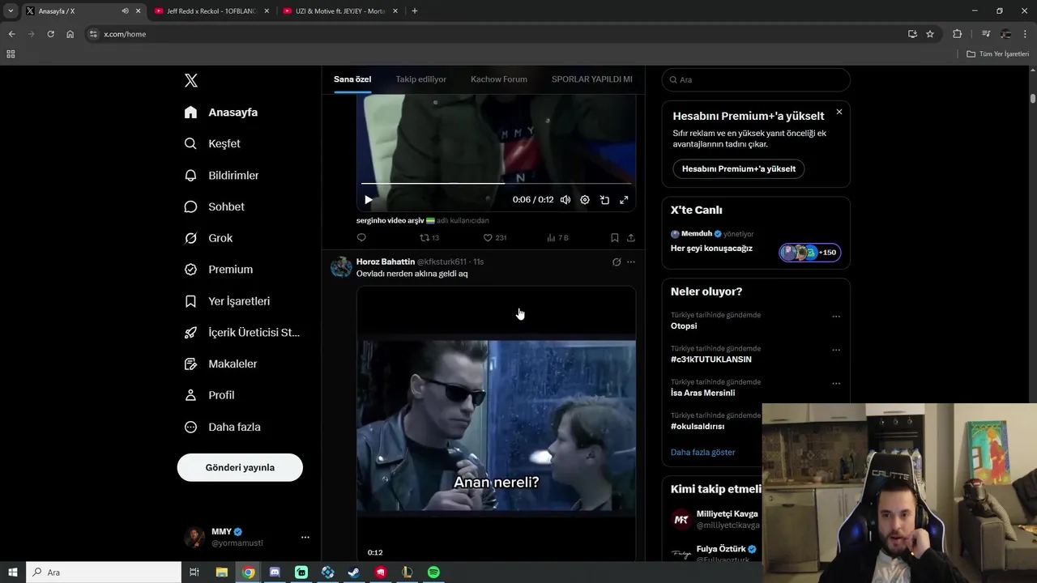Open İçerik Üreticisi Stüdyosu
The width and height of the screenshot is (1037, 583).
pyautogui.click(x=242, y=333)
